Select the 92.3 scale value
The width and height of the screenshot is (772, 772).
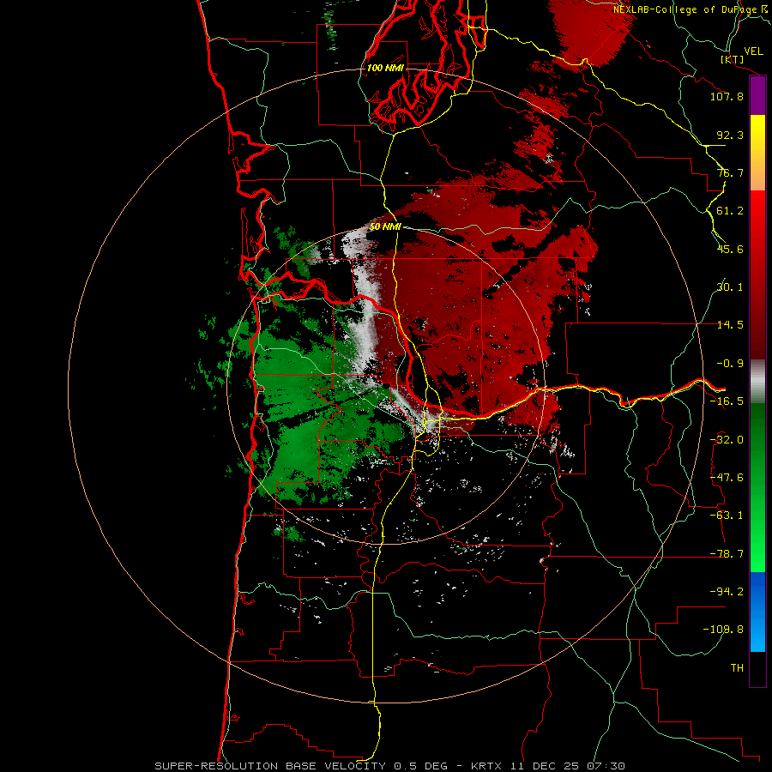coord(730,135)
